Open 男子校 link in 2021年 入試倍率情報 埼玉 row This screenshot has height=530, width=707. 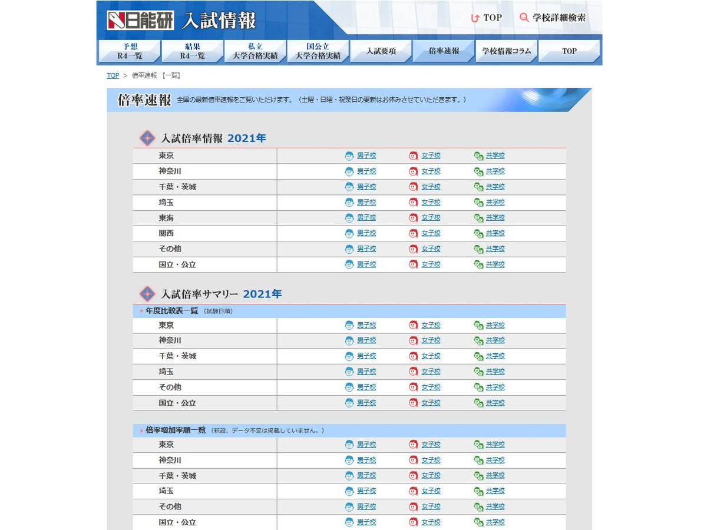(366, 203)
